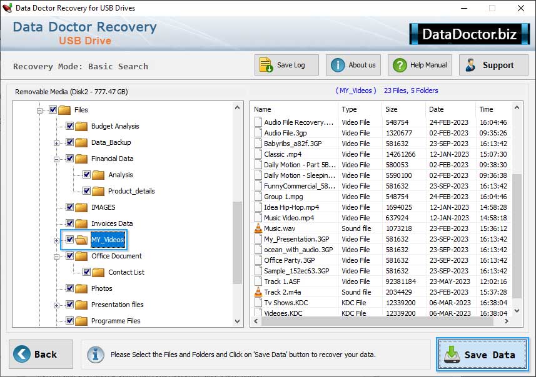Collapse the Financial Data folder node
This screenshot has height=377, width=536.
coord(56,159)
